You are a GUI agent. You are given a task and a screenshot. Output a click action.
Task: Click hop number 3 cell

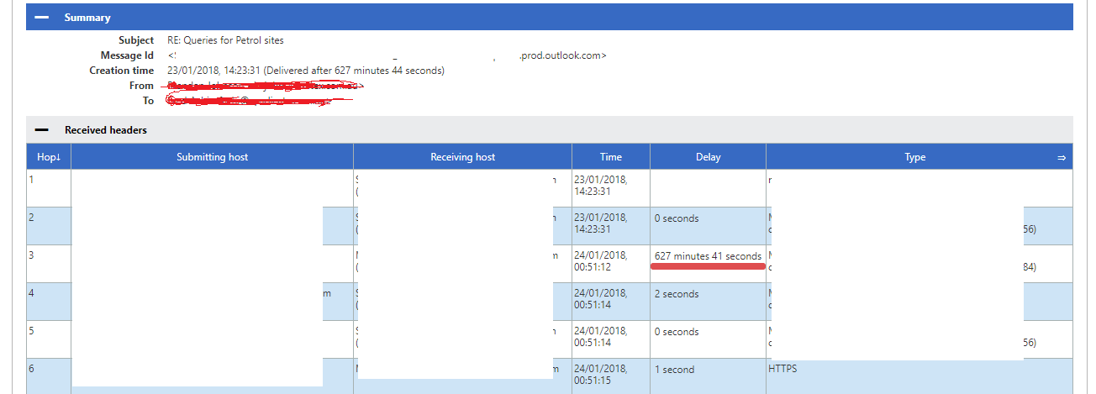(49, 264)
